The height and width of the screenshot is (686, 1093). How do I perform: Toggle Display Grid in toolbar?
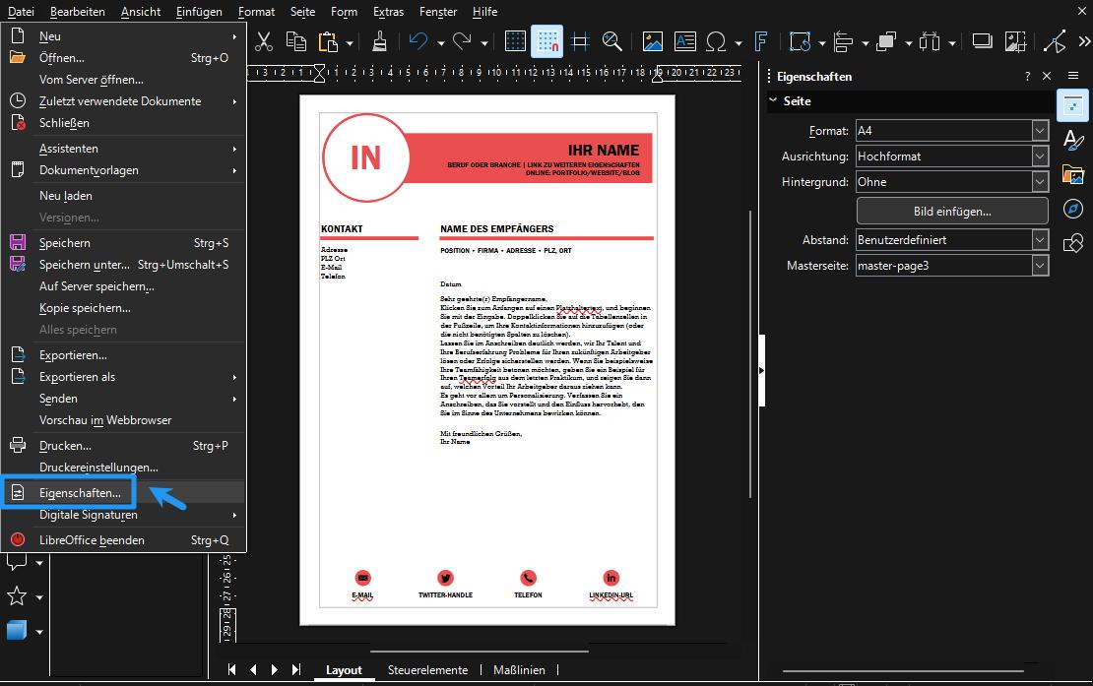[x=515, y=41]
